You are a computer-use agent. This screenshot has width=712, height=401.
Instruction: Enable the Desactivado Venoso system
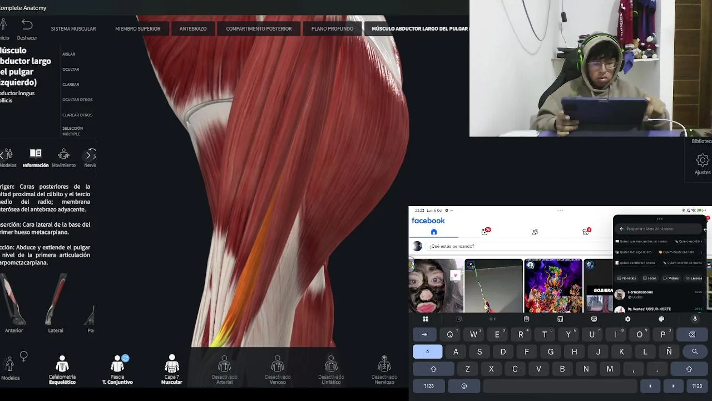[x=278, y=370]
